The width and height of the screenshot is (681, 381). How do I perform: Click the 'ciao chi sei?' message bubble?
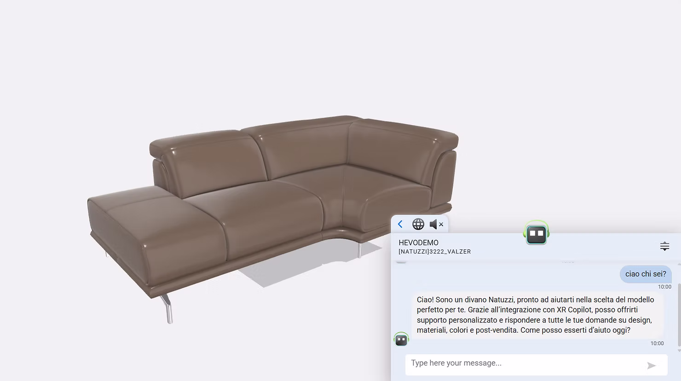tap(645, 274)
